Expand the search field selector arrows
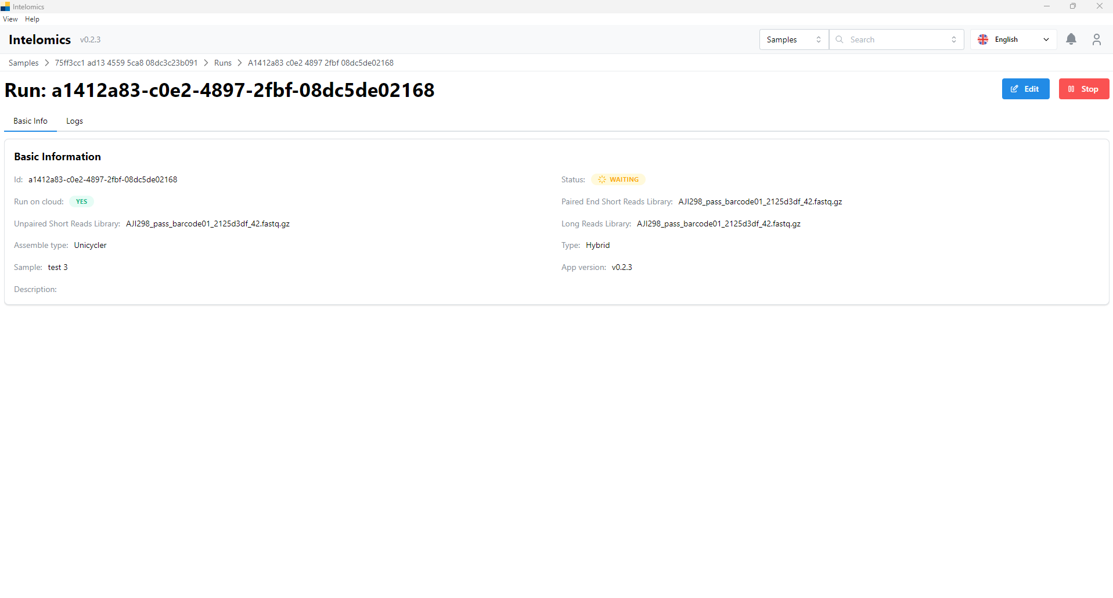 pos(953,39)
